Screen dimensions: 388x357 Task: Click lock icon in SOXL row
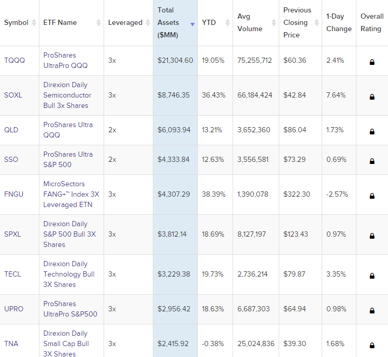[x=372, y=97]
